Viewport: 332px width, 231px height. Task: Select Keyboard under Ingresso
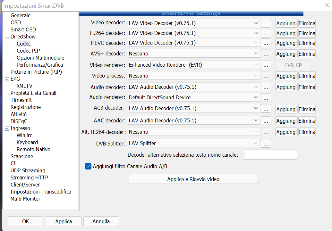point(27,142)
